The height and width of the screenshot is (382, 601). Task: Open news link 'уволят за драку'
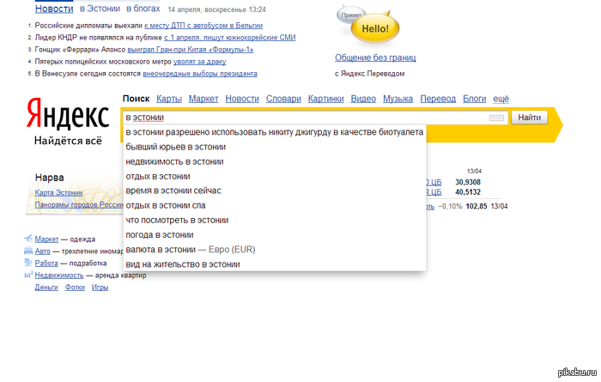200,61
